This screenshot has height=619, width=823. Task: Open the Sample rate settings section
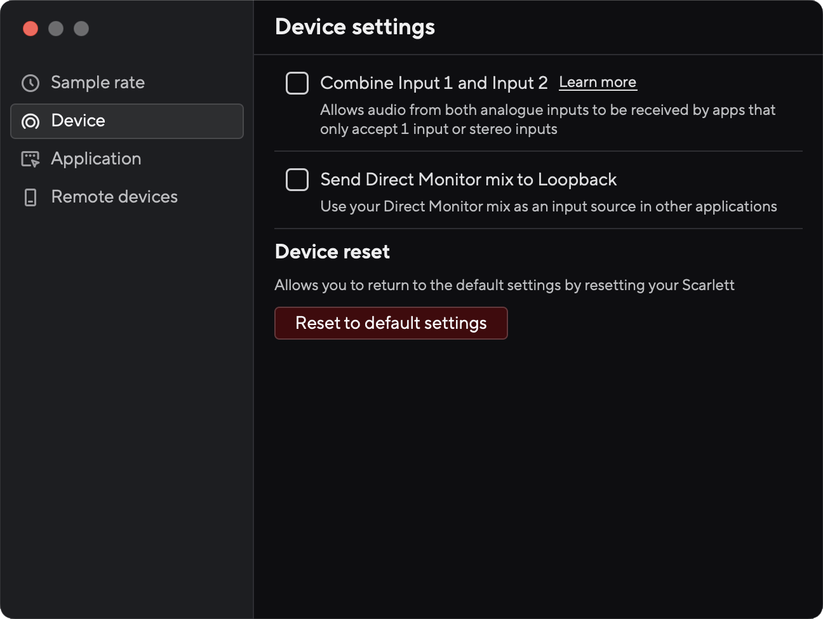coord(98,83)
